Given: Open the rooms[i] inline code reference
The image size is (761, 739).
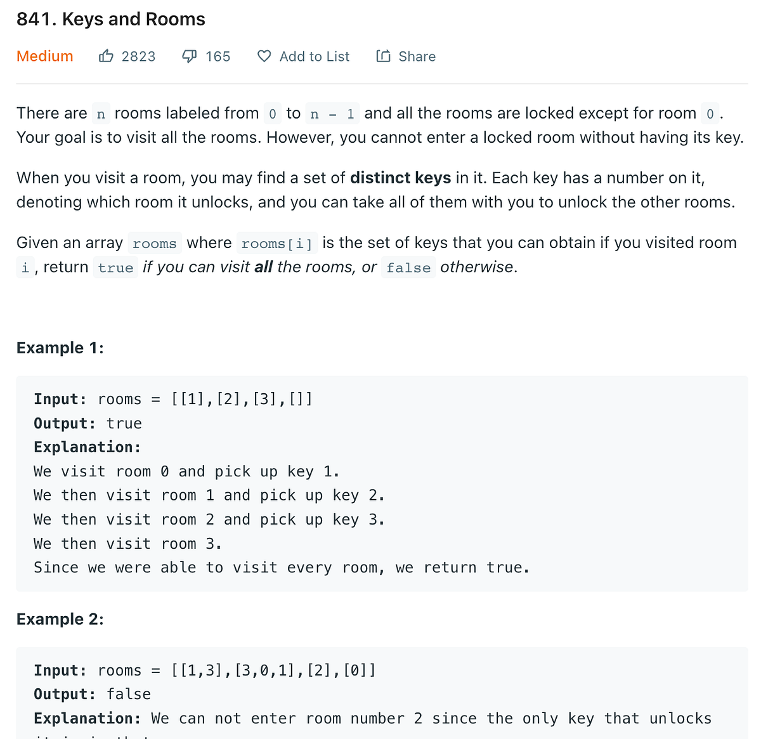Looking at the screenshot, I should coord(277,243).
